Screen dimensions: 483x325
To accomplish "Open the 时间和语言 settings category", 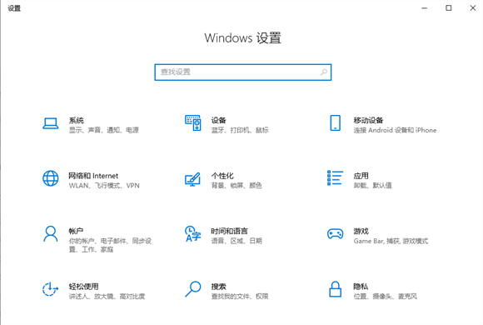I will pos(230,231).
